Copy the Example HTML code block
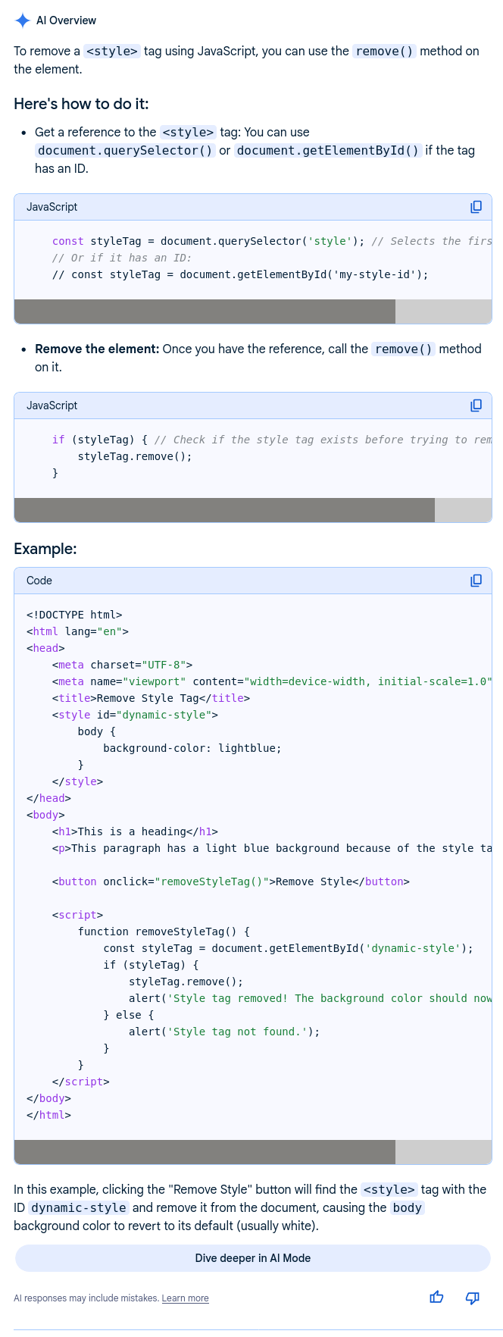The width and height of the screenshot is (503, 1337). point(476,581)
